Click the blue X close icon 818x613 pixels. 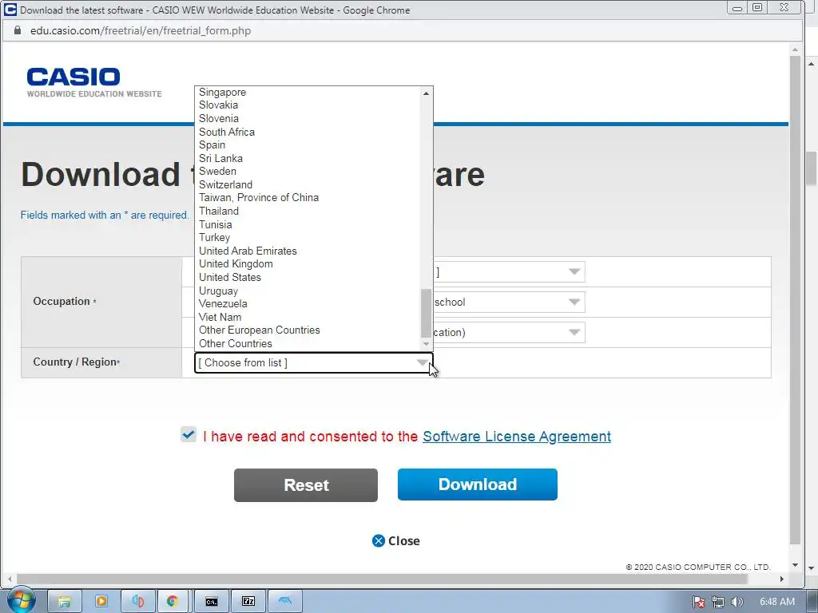pos(378,541)
